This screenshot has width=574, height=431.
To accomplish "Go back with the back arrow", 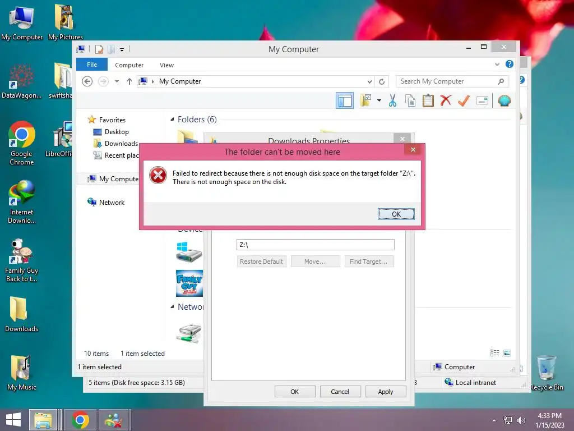I will click(87, 81).
